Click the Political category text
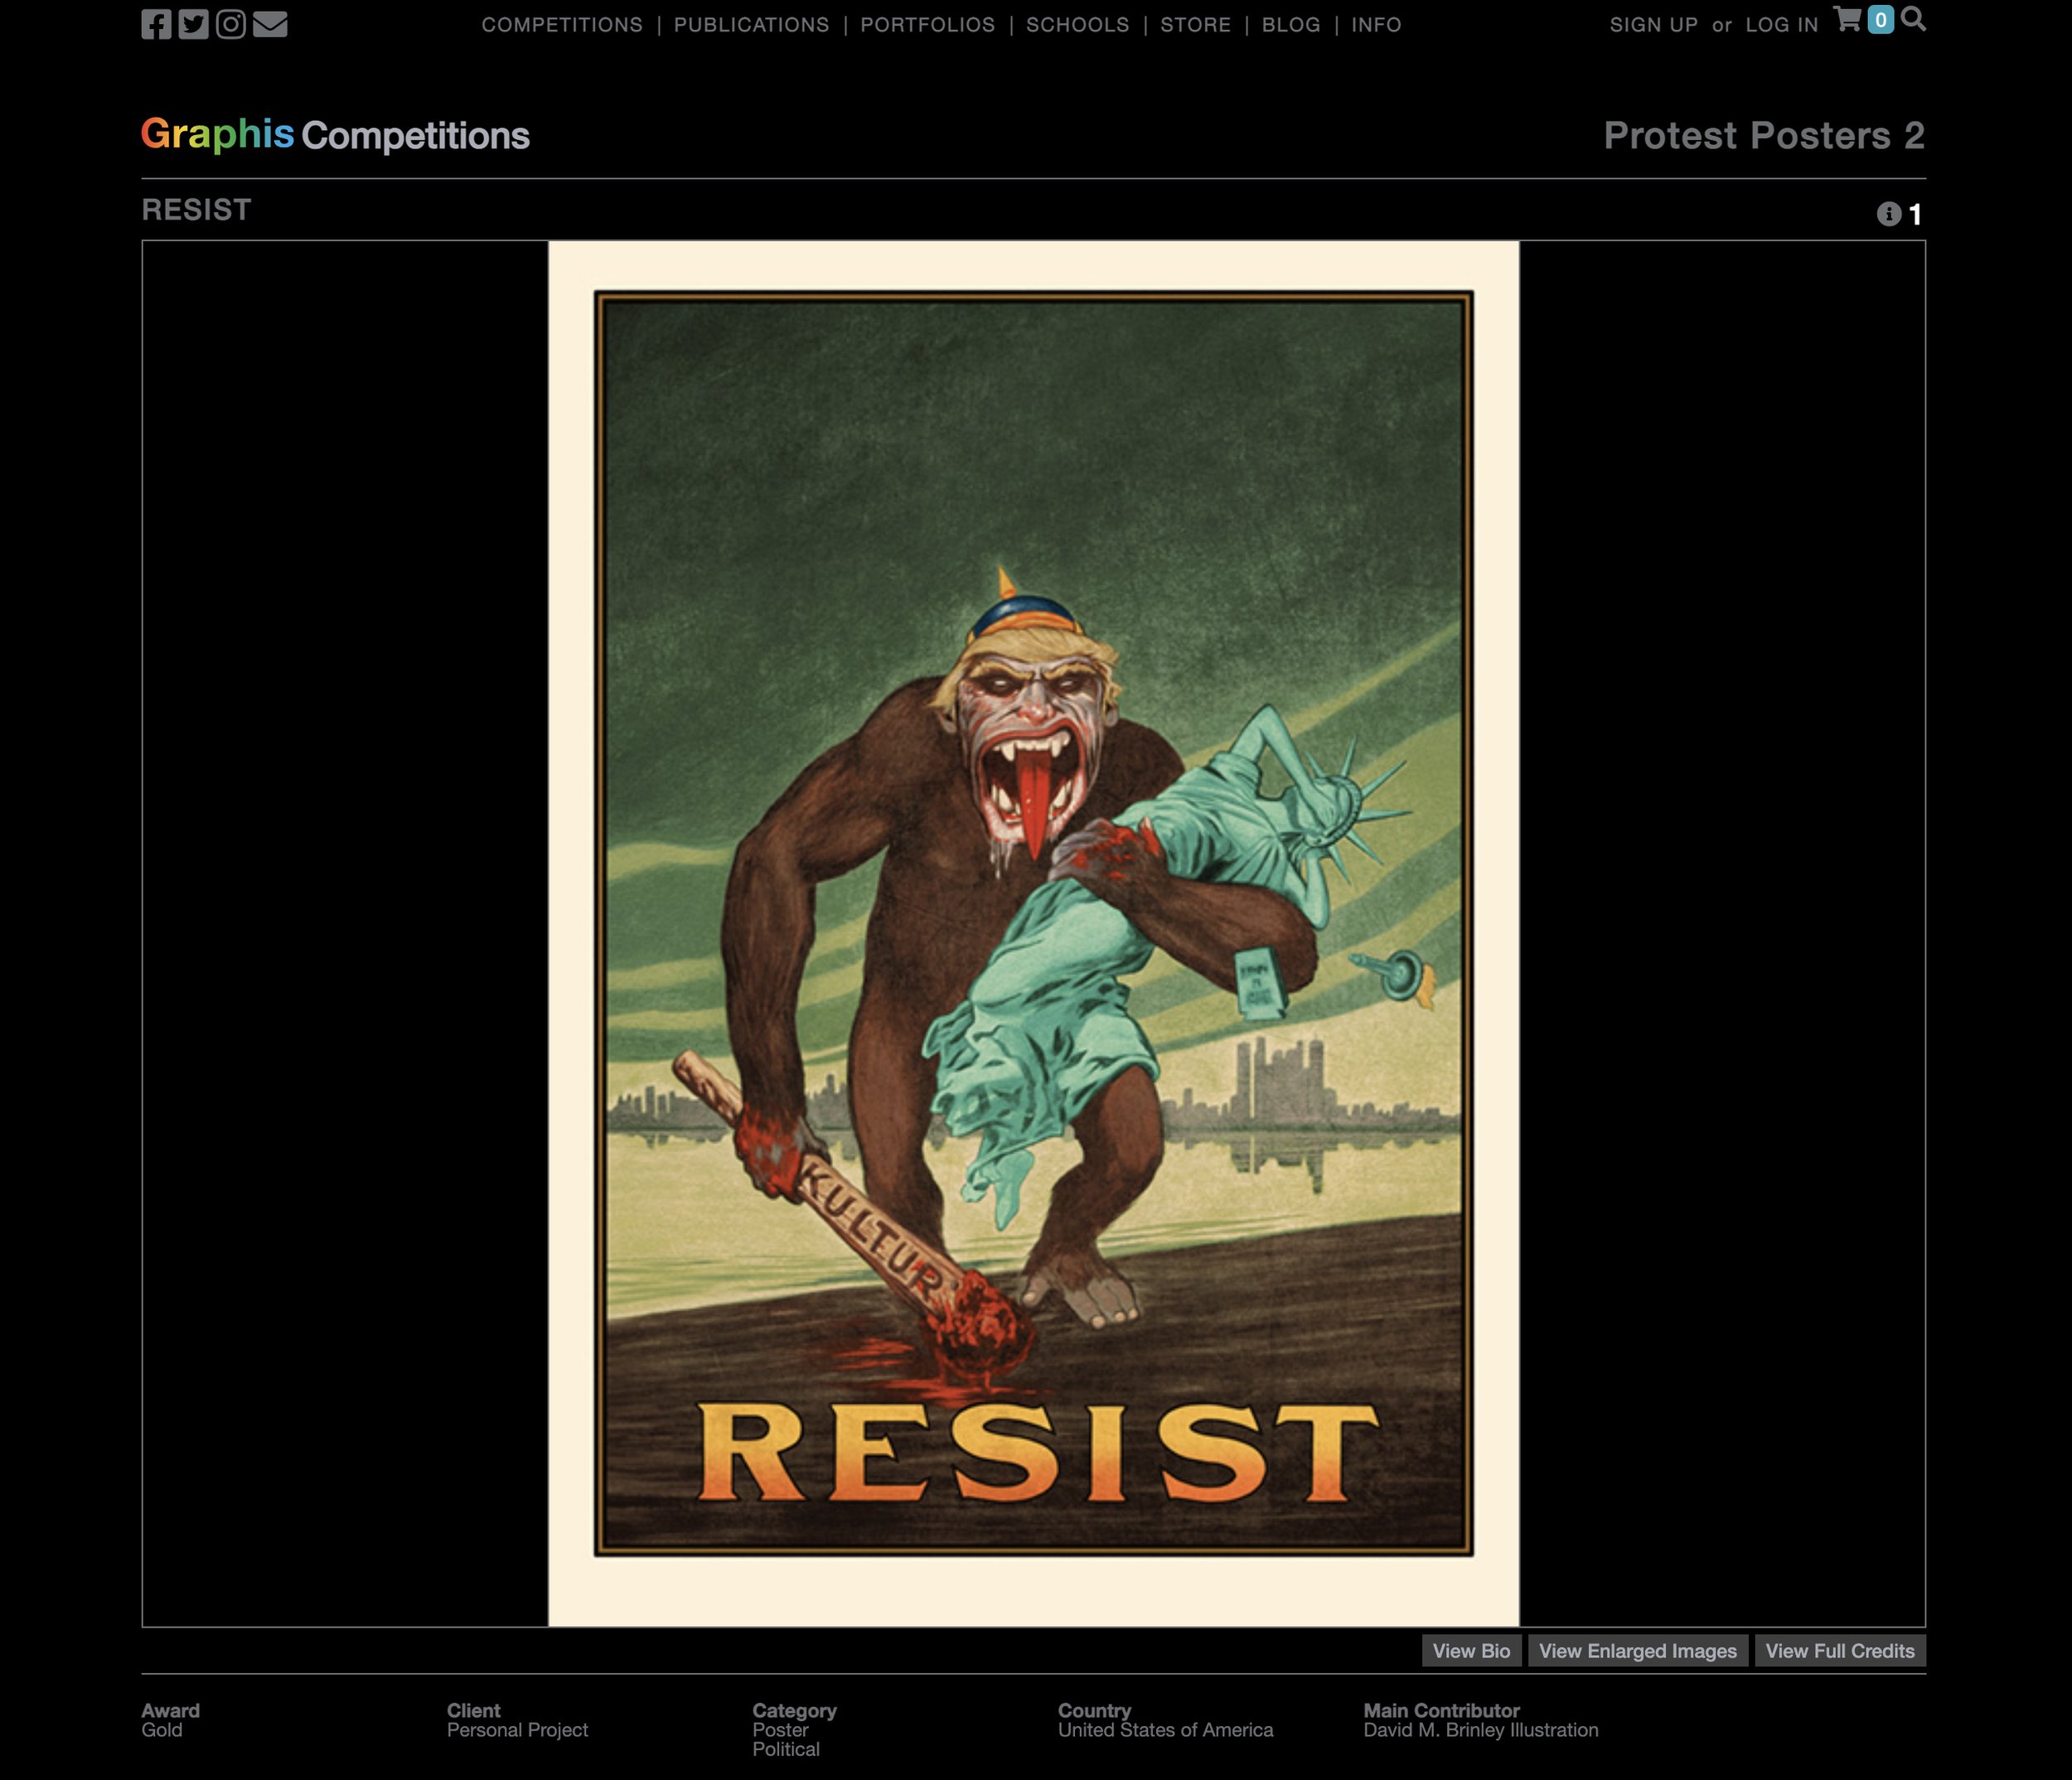Screen dimensions: 2072x1780 tap(786, 1749)
